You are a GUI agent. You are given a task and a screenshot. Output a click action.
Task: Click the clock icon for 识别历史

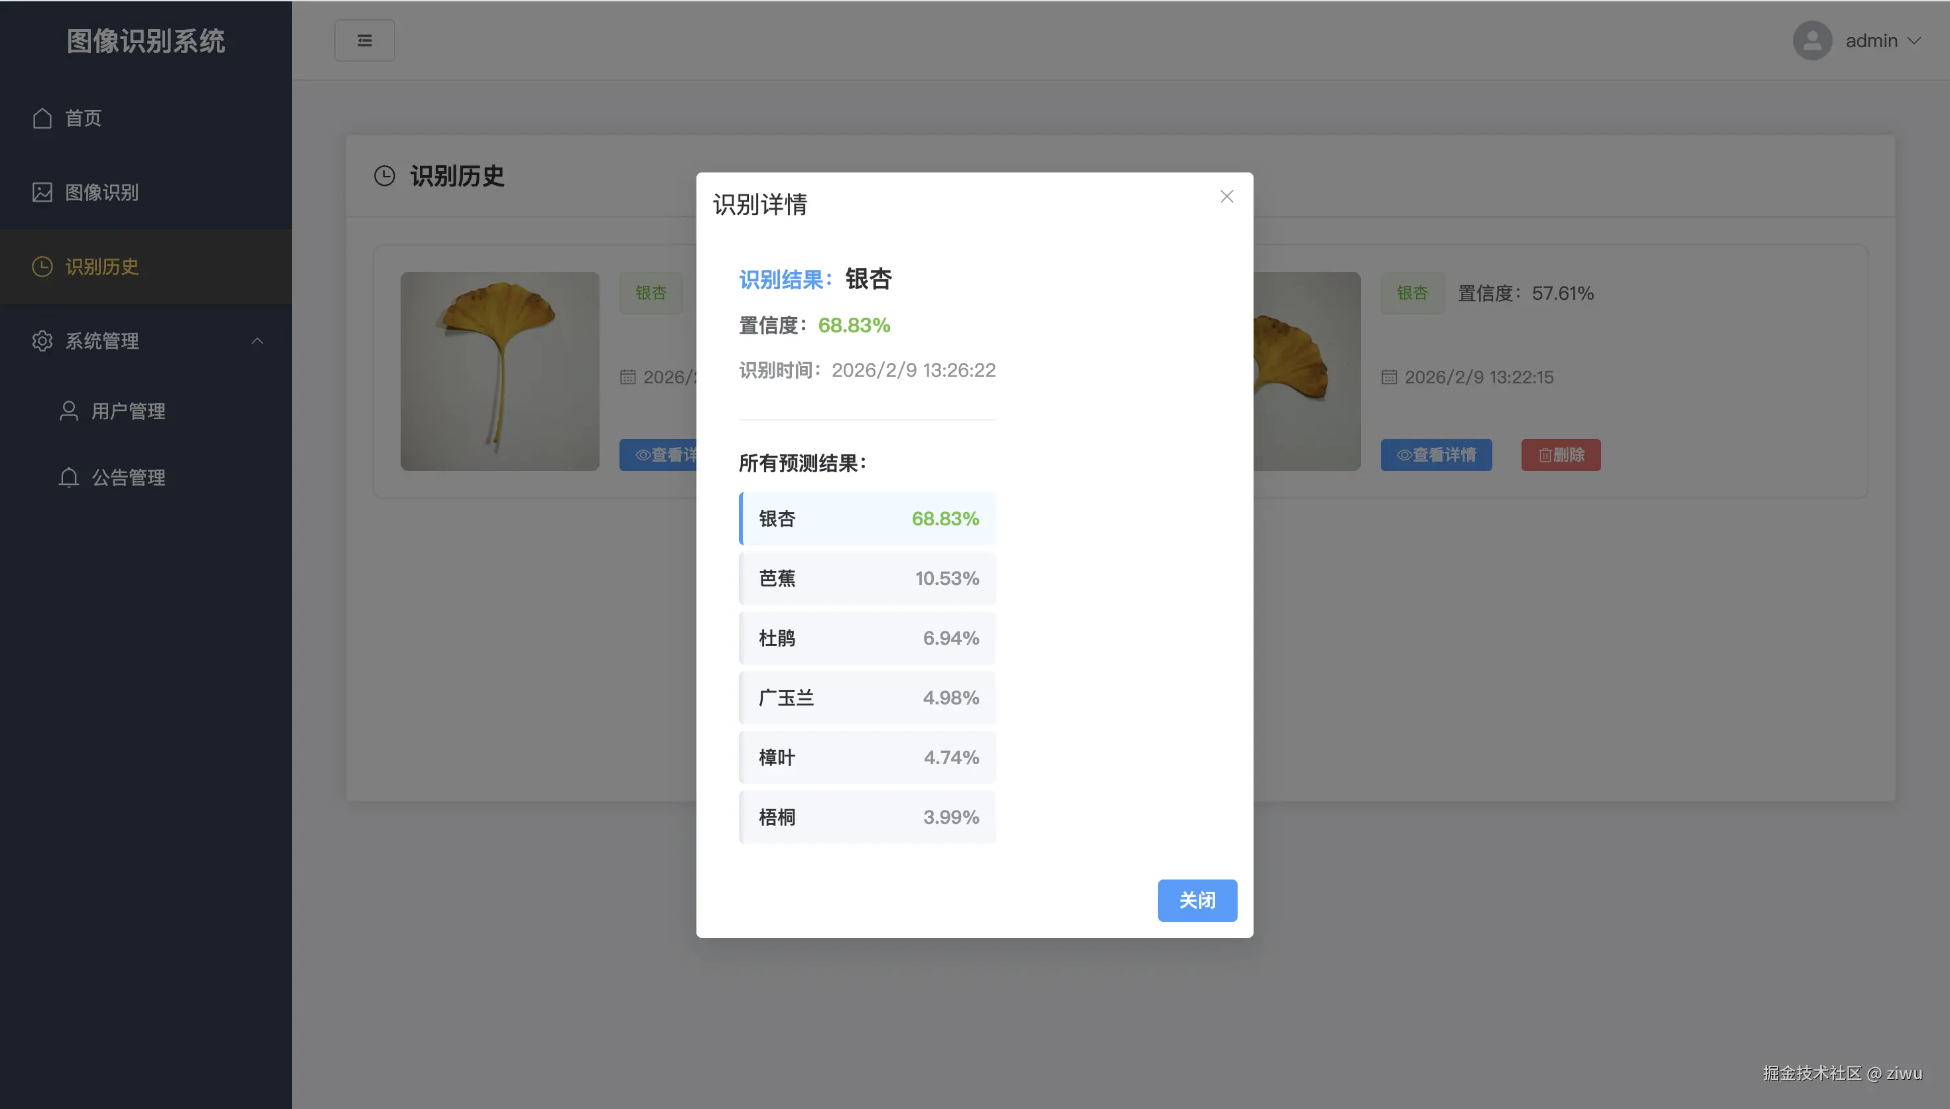click(x=42, y=267)
